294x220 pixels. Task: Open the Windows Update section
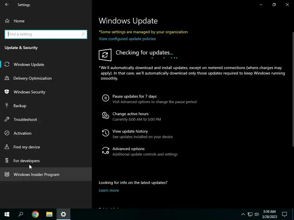(x=46, y=64)
